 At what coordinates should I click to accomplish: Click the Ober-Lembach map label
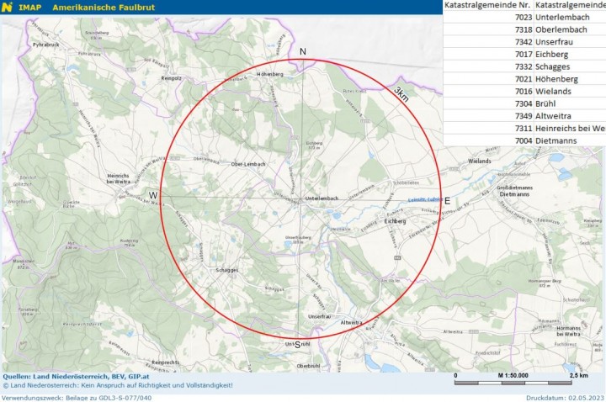pyautogui.click(x=248, y=164)
